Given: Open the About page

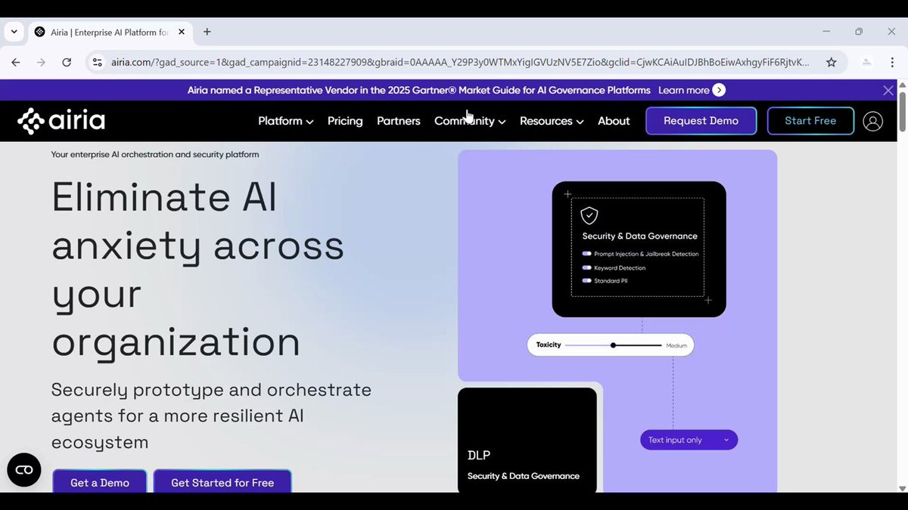Looking at the screenshot, I should (x=614, y=121).
